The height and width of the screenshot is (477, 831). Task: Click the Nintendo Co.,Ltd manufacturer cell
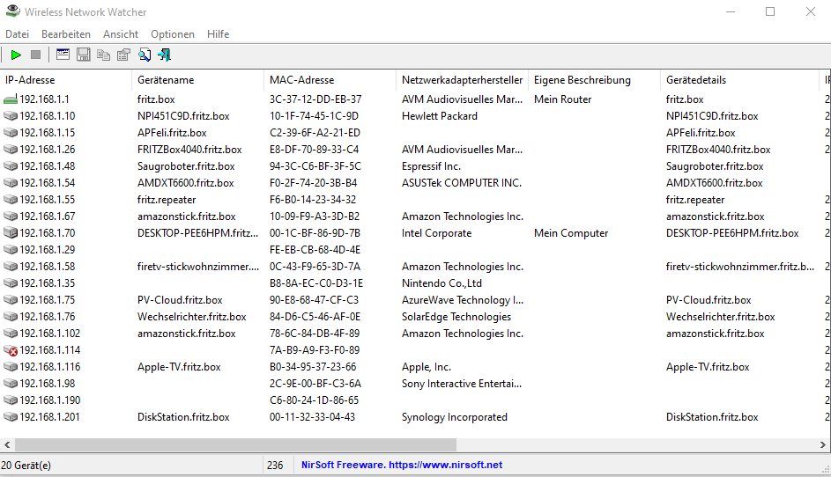tap(441, 283)
